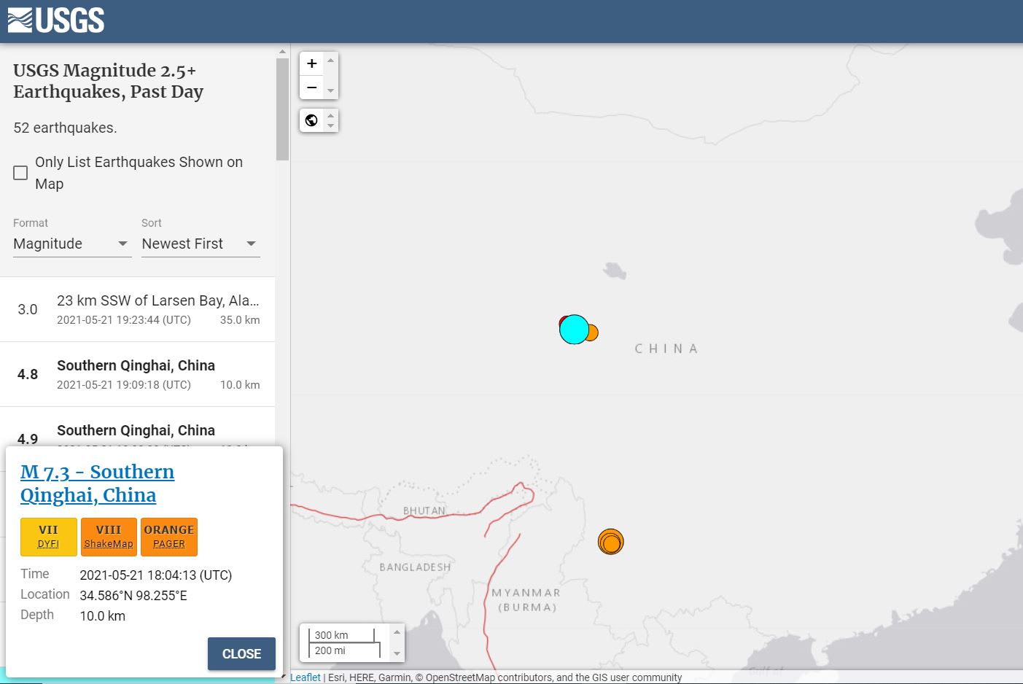Click the USGS logo in header
Image resolution: width=1023 pixels, height=684 pixels.
point(56,20)
